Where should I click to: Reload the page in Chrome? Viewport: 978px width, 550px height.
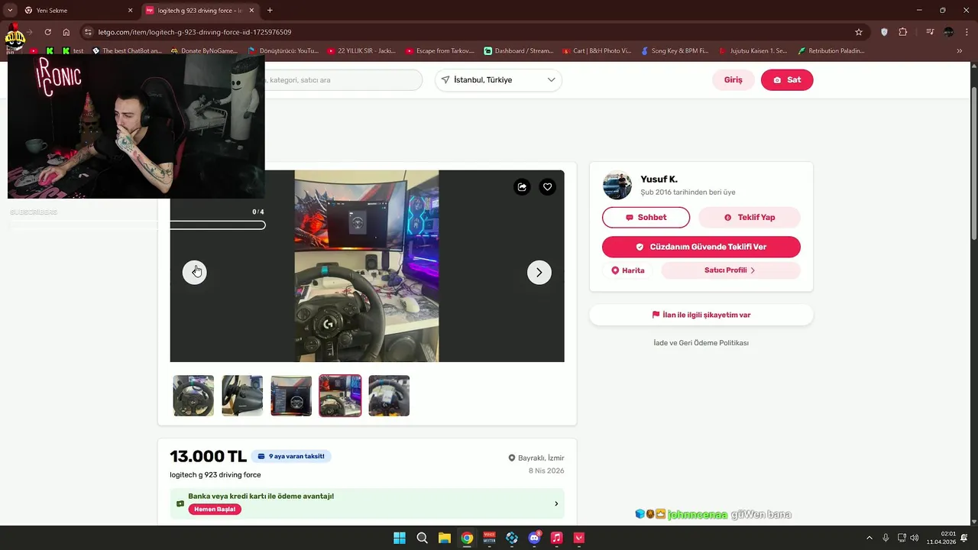[x=47, y=32]
